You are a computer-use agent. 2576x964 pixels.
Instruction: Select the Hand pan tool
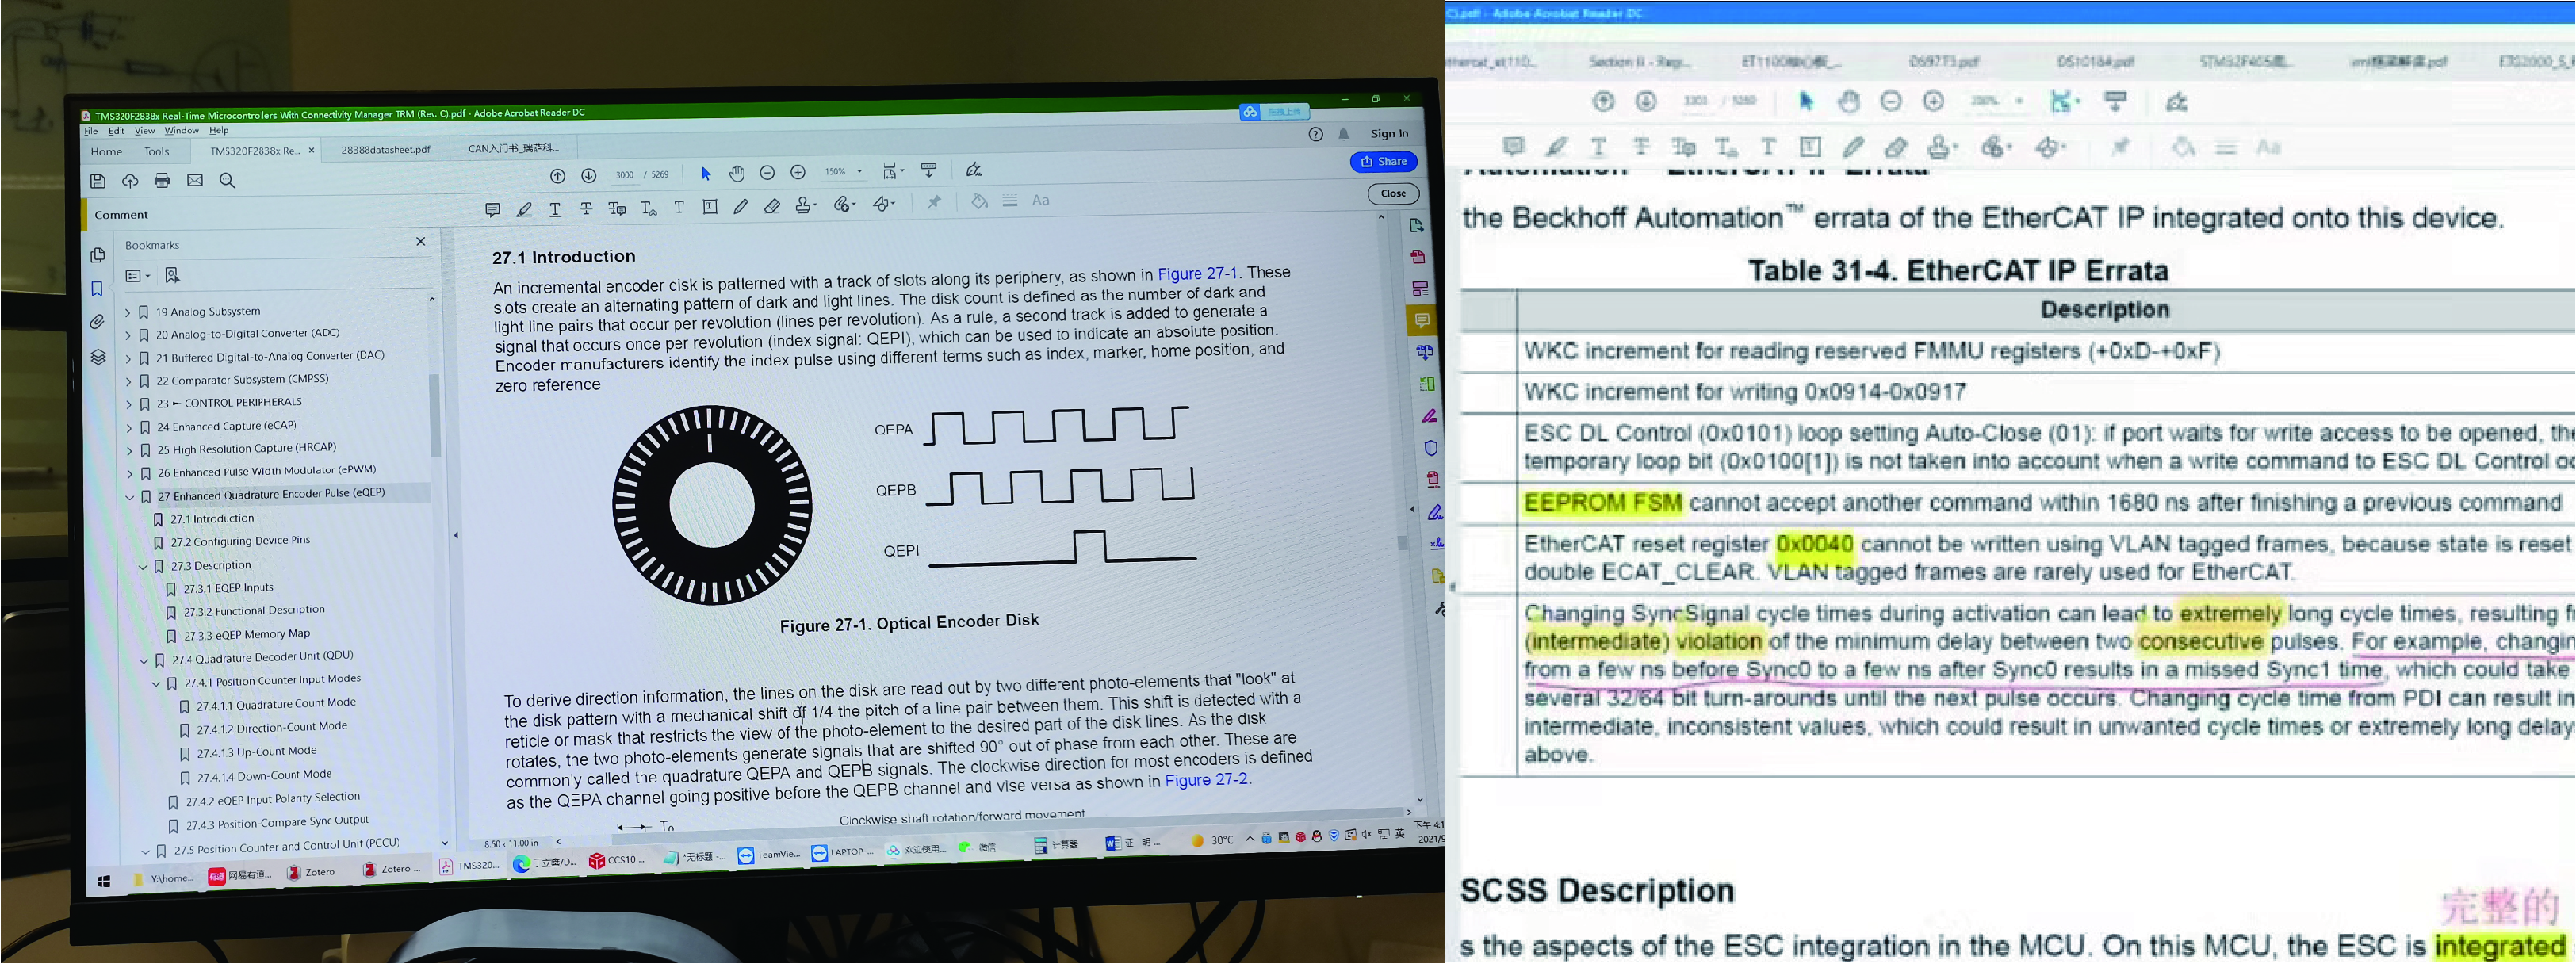tap(737, 174)
